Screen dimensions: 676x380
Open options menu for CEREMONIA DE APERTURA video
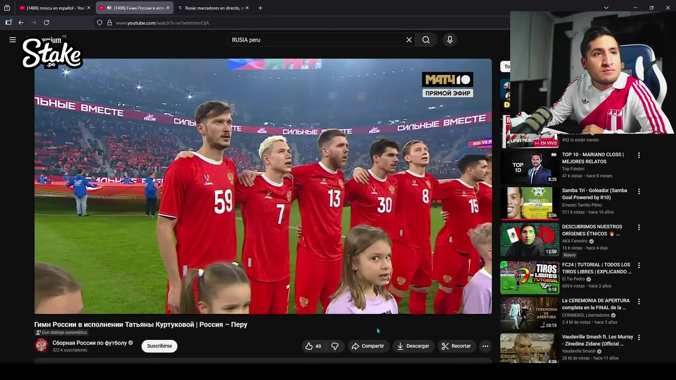(x=639, y=301)
